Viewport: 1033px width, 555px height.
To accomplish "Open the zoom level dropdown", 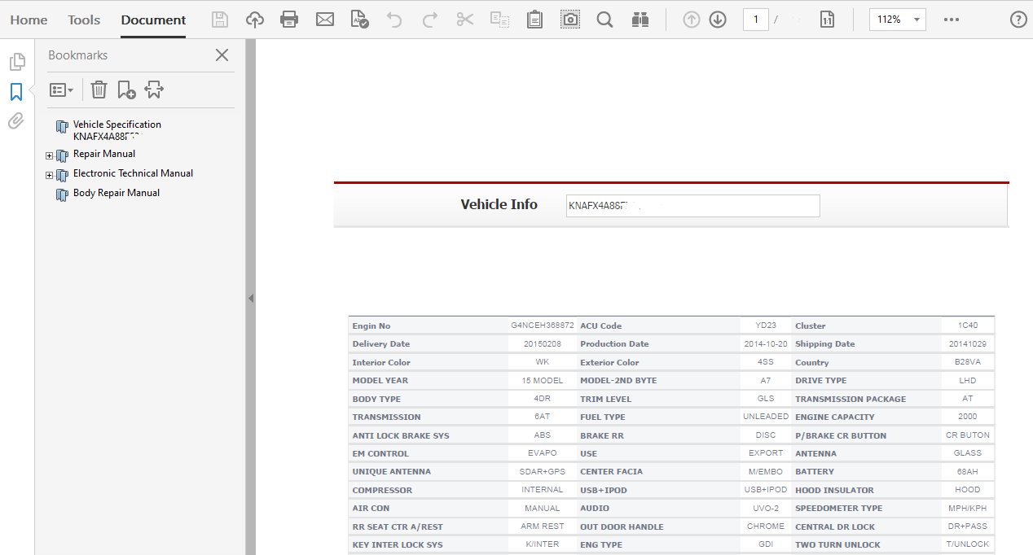I will (917, 20).
